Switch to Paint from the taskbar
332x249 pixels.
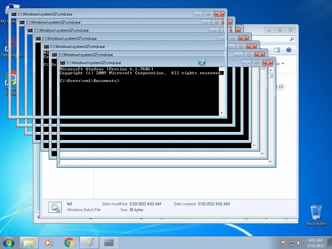pyautogui.click(x=89, y=243)
